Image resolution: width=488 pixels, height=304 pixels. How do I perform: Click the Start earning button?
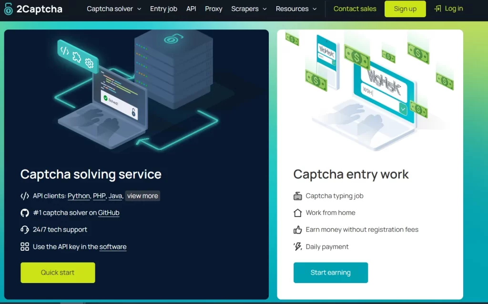tap(331, 273)
